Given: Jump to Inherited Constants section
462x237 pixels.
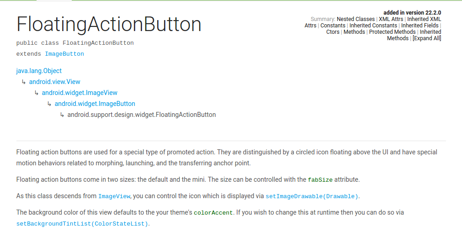Looking at the screenshot, I should tap(373, 26).
